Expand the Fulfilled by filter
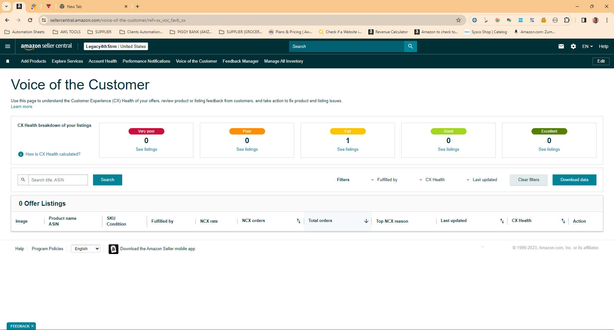This screenshot has height=330, width=614. tap(384, 180)
